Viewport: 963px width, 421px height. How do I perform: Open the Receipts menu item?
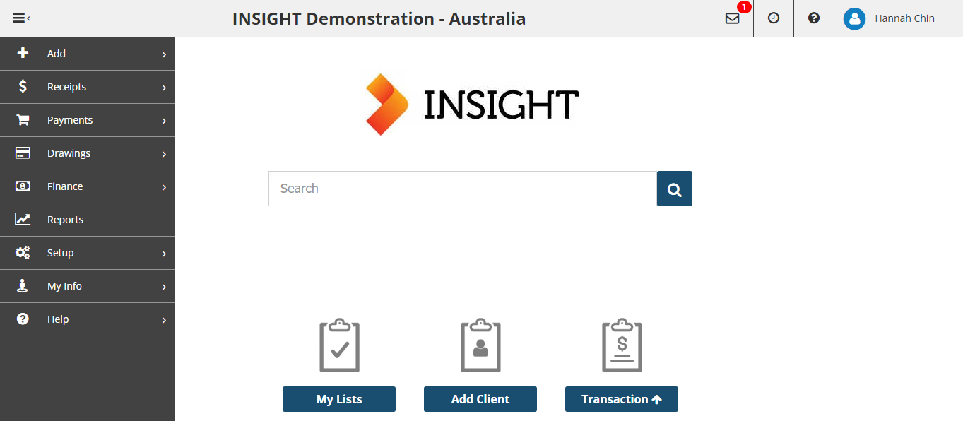click(87, 87)
